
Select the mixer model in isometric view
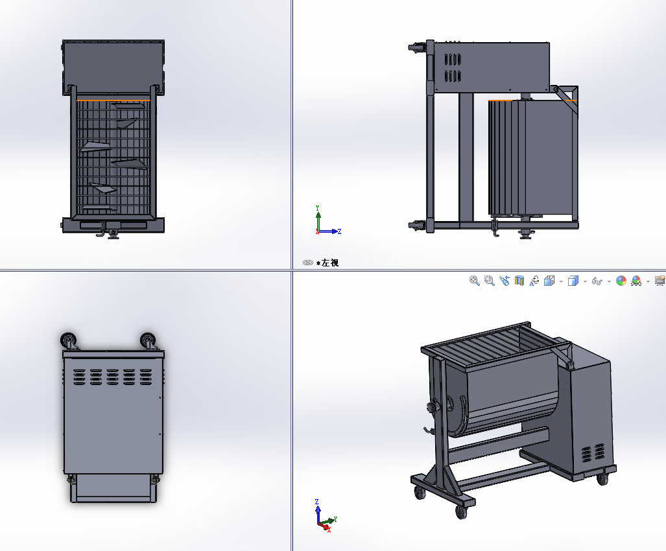514,420
